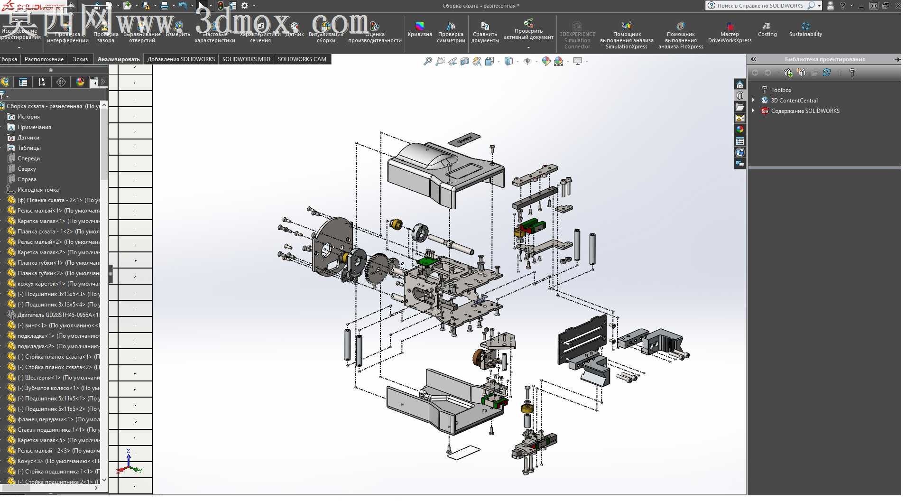Click the Print icon in quick toolbar

coord(164,6)
